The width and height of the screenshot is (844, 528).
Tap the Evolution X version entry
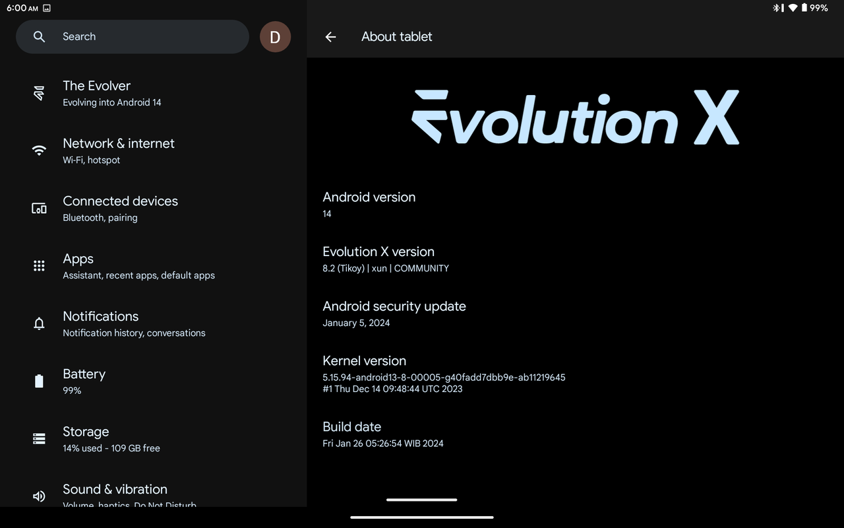(x=385, y=259)
